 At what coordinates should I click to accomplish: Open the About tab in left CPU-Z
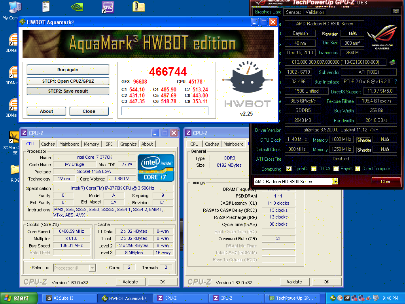pyautogui.click(x=147, y=144)
